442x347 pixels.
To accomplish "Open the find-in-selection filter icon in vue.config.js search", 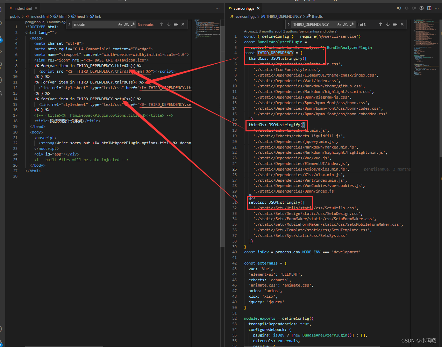I will coord(395,24).
